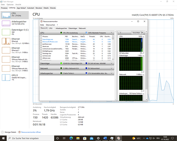Viewport: 177px width, 141px height.
Task: Open the Autostart tab
Action: [x=31, y=8]
